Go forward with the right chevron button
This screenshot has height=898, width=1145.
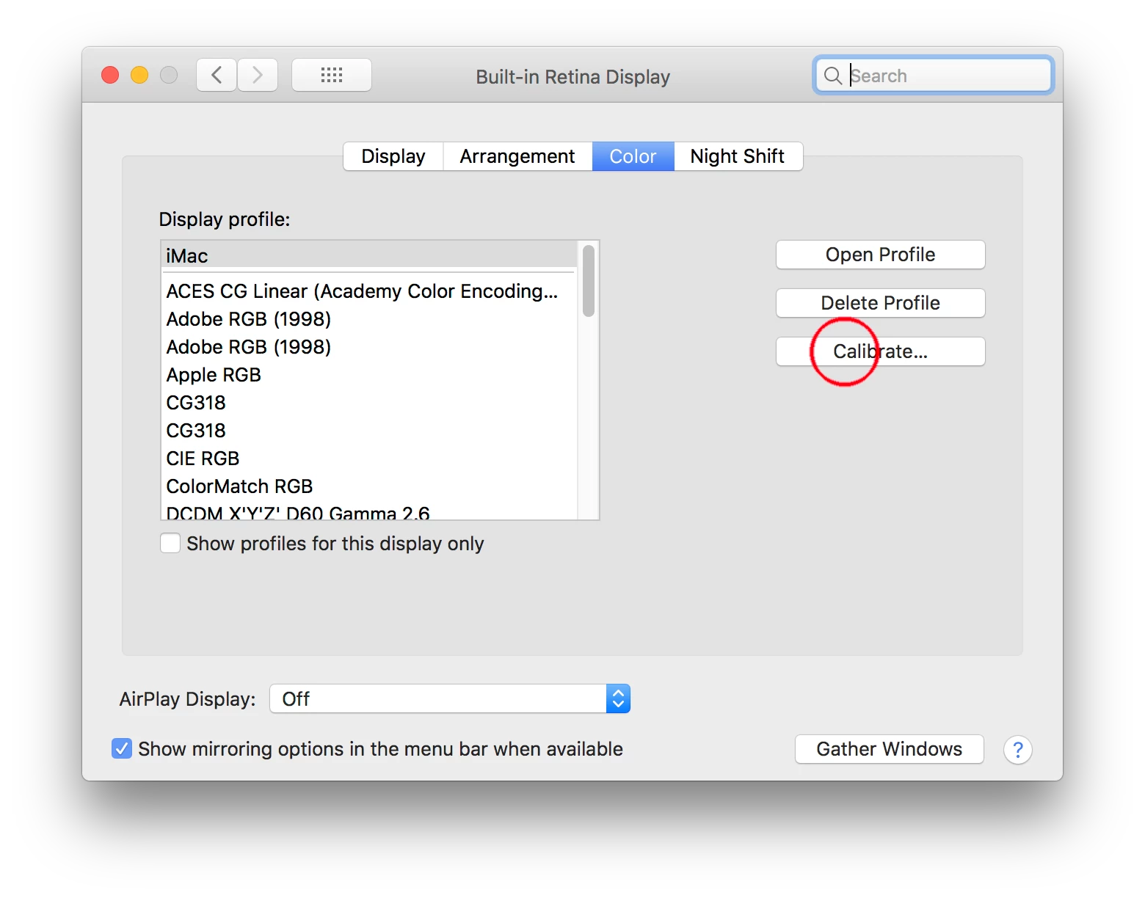(x=258, y=75)
